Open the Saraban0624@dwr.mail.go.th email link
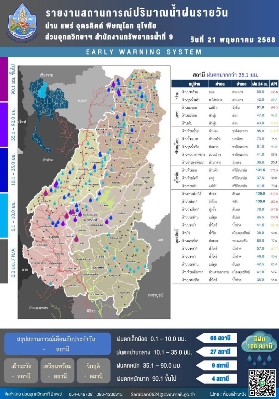Viewport: 279px width, 399px height. (163, 394)
